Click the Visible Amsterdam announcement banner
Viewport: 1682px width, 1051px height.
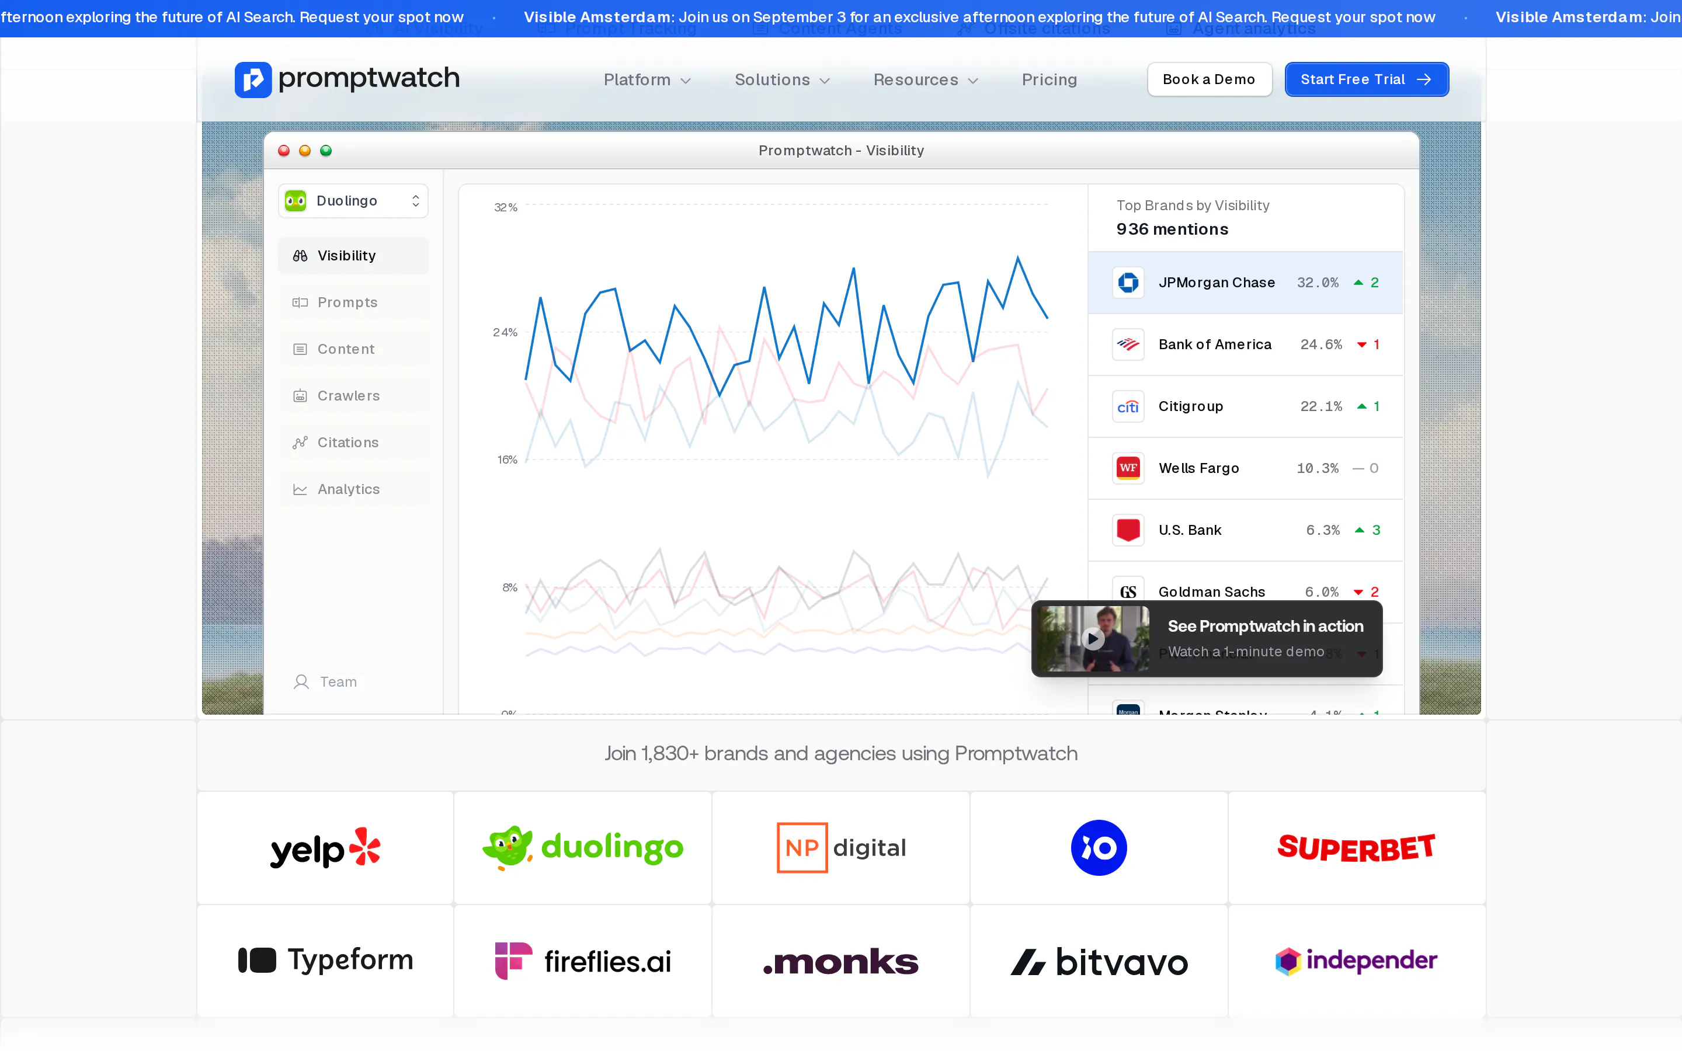(841, 18)
